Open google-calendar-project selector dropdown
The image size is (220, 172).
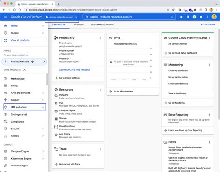(x=62, y=17)
